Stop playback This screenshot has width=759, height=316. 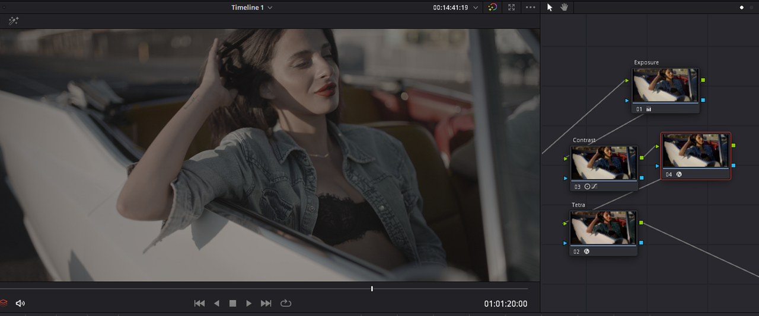point(233,303)
